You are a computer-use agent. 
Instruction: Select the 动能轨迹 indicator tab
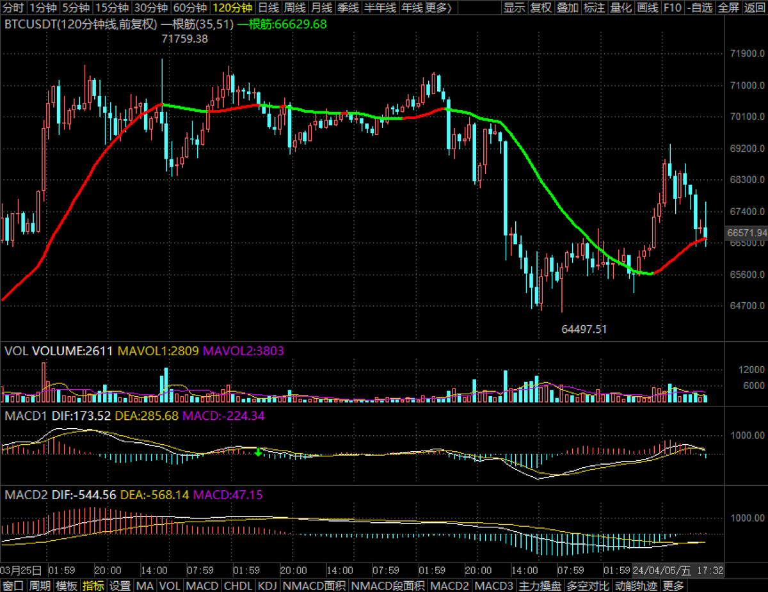[636, 586]
